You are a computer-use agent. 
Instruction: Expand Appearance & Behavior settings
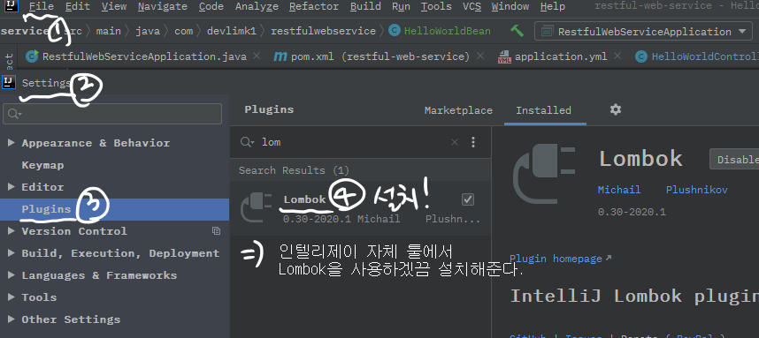(11, 143)
